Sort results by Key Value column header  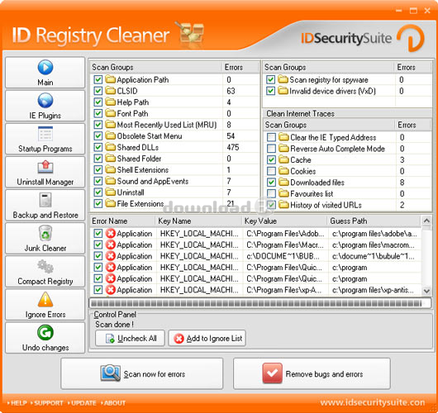pyautogui.click(x=284, y=221)
